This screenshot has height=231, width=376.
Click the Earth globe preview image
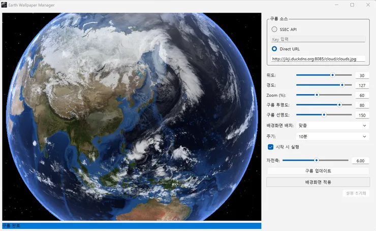click(132, 117)
